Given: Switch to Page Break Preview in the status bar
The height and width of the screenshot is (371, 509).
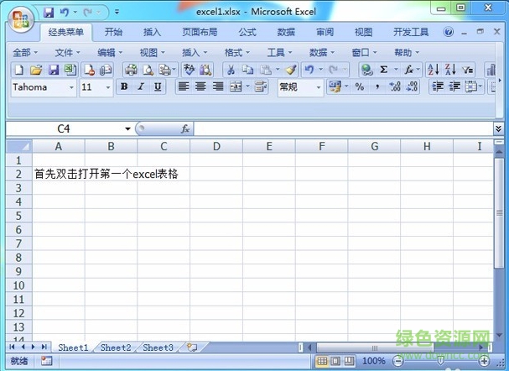Looking at the screenshot, I should pos(350,361).
